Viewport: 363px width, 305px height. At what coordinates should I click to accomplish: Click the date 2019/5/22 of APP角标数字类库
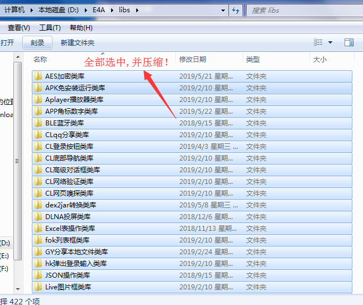point(206,111)
